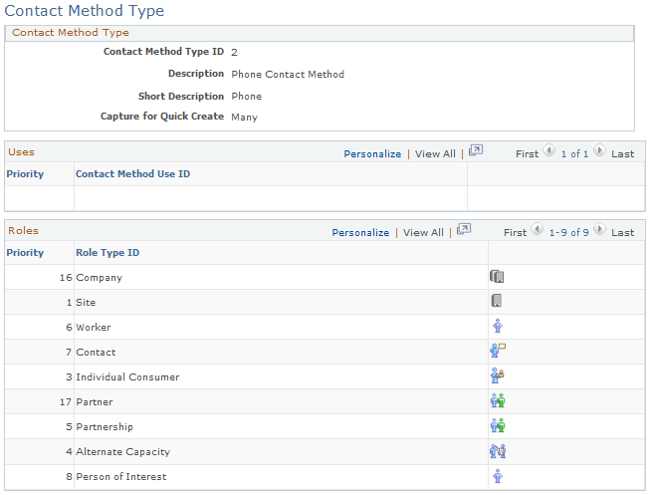Click the Roles section title
649x495 pixels.
coord(24,231)
